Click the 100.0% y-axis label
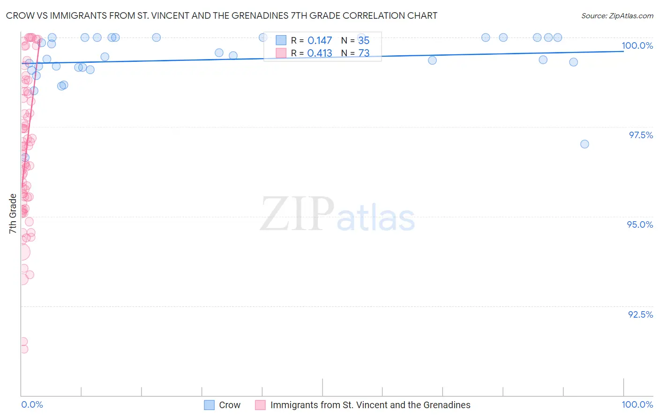Screen dimensions: 659x418 tap(637, 45)
